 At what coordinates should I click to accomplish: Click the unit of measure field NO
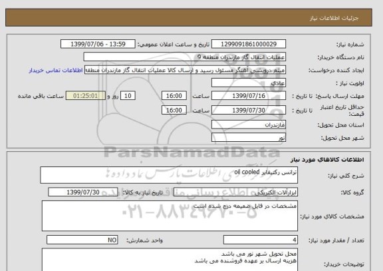[x=82, y=240]
